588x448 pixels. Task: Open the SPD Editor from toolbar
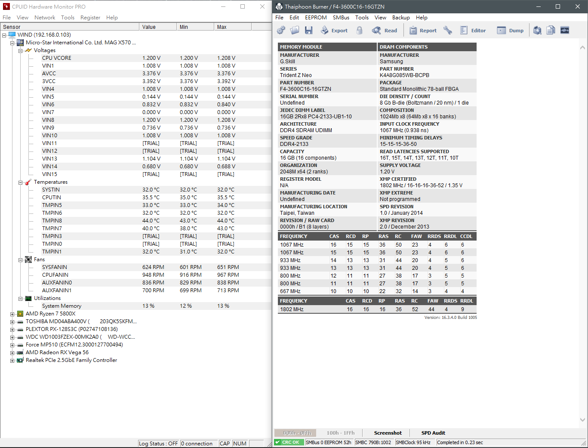coord(473,30)
